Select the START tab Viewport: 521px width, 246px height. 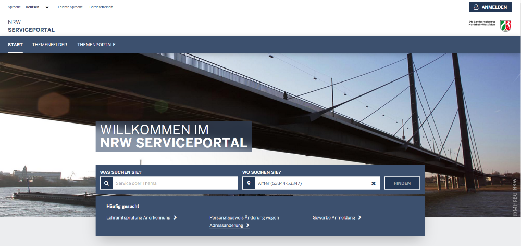click(x=15, y=45)
